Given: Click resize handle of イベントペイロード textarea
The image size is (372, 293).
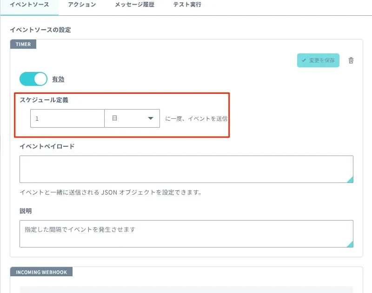Looking at the screenshot, I should tap(350, 180).
